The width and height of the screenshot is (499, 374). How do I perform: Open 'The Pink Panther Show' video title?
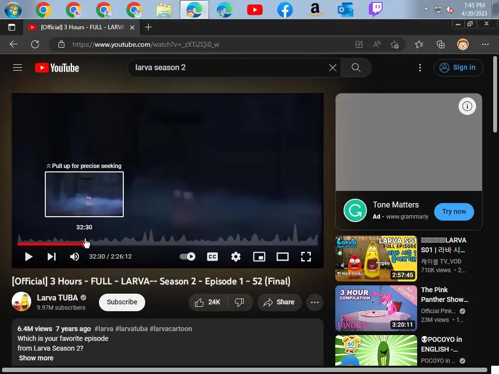[444, 295]
